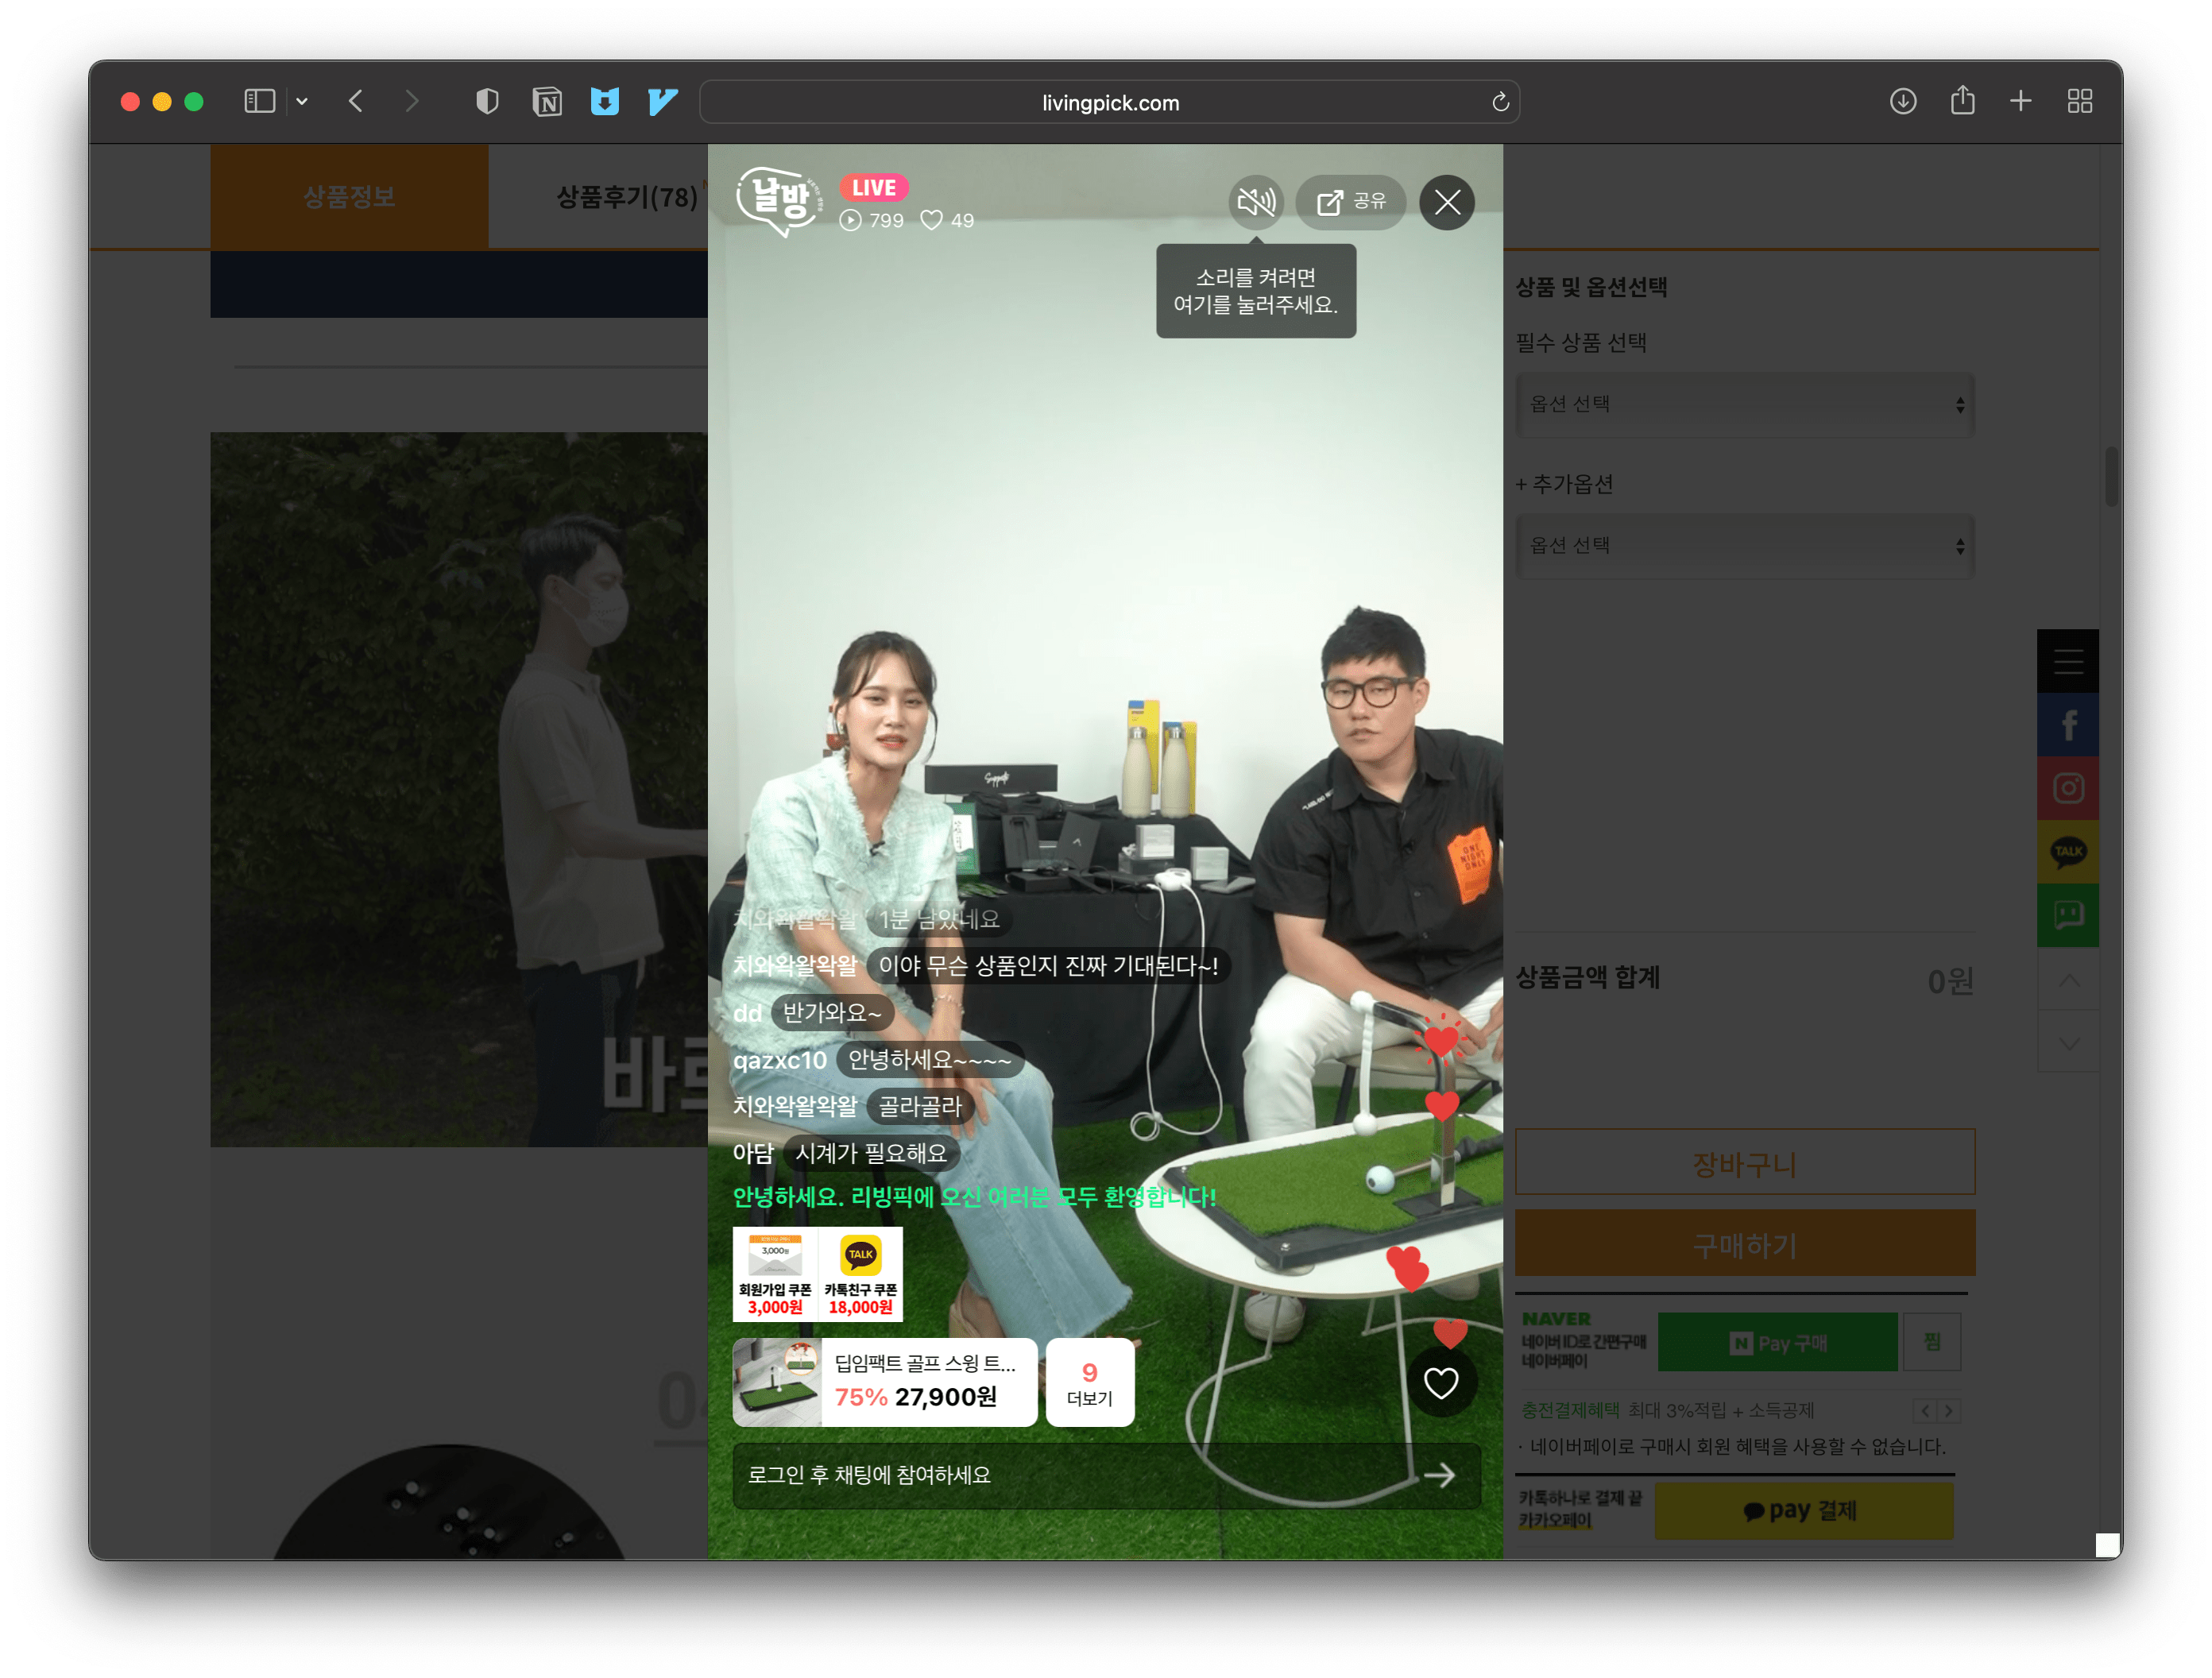Switch to 상품정보 tab

point(349,197)
